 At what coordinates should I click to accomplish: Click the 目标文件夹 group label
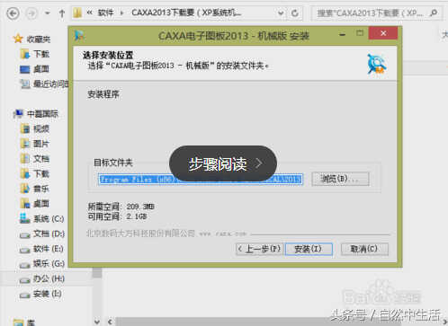(113, 163)
